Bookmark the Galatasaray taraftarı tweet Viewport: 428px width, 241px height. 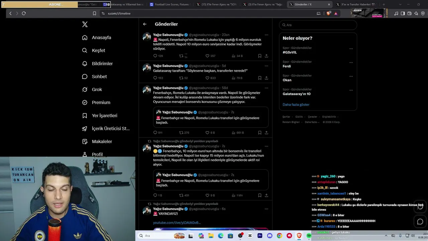(x=259, y=78)
